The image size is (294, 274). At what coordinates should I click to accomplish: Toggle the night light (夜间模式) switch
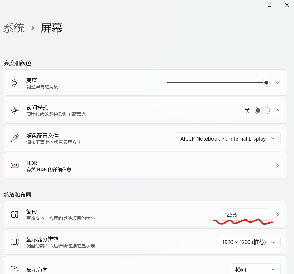(262, 110)
